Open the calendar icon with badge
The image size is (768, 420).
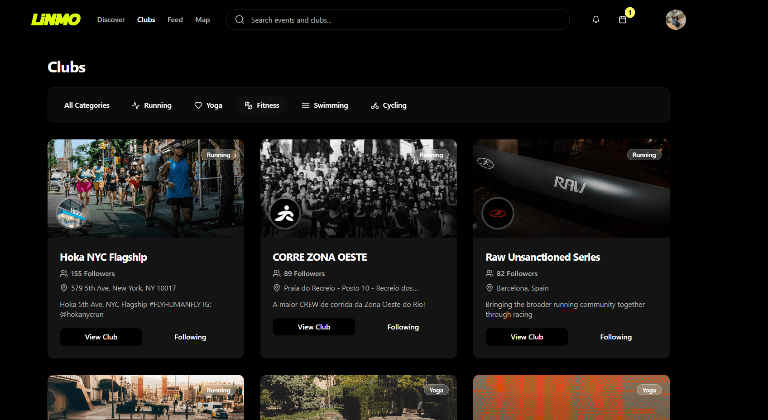[623, 19]
